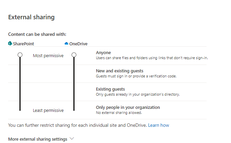Click the SharePoint logo icon
The image size is (231, 143).
coord(10,44)
